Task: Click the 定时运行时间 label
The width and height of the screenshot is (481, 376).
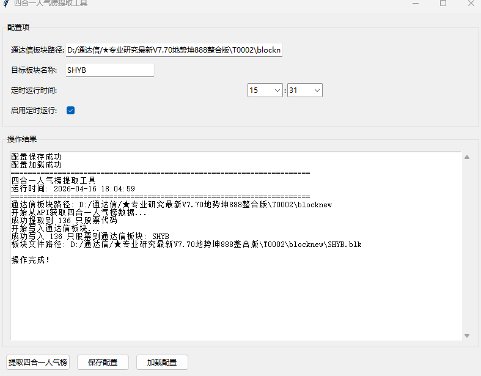Action: [34, 90]
